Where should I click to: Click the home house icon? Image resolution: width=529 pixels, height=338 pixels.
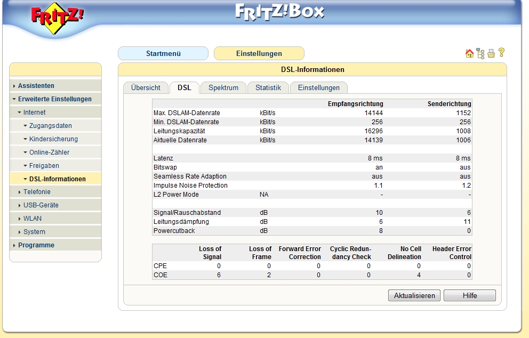click(469, 53)
